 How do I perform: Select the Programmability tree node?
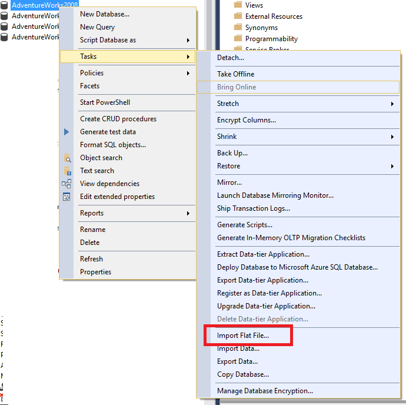271,39
